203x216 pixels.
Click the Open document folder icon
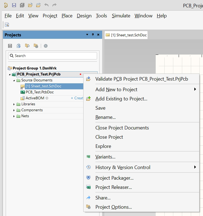coord(30,5)
